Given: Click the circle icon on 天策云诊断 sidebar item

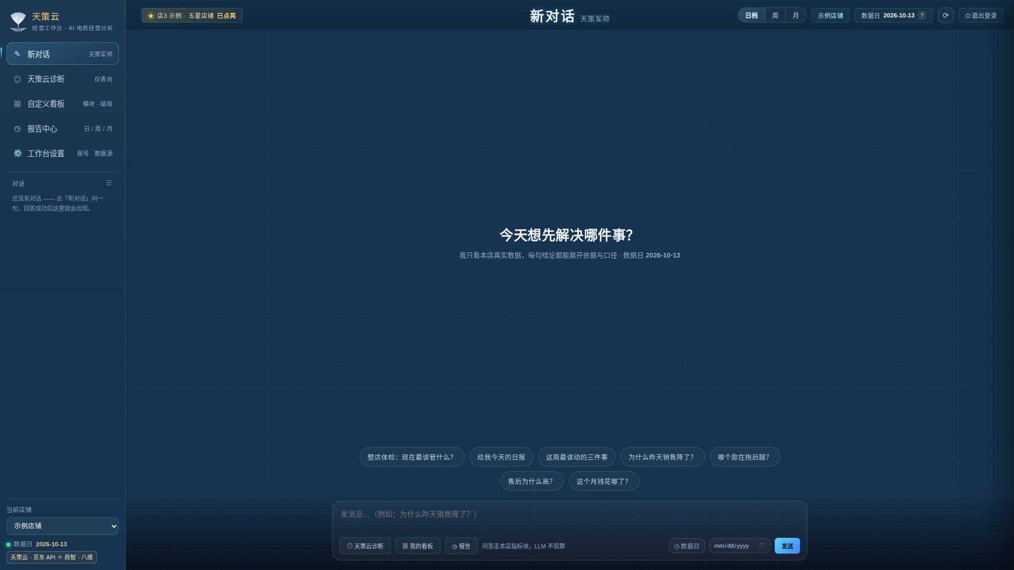Looking at the screenshot, I should [x=17, y=79].
